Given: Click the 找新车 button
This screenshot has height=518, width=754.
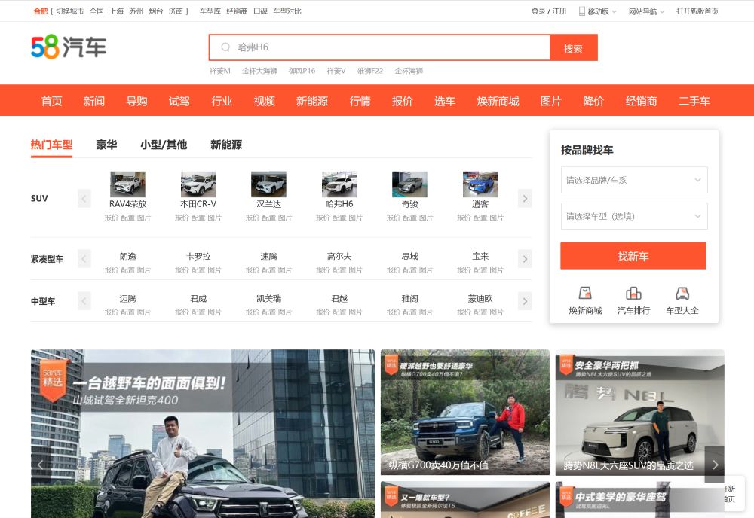Looking at the screenshot, I should tap(633, 256).
